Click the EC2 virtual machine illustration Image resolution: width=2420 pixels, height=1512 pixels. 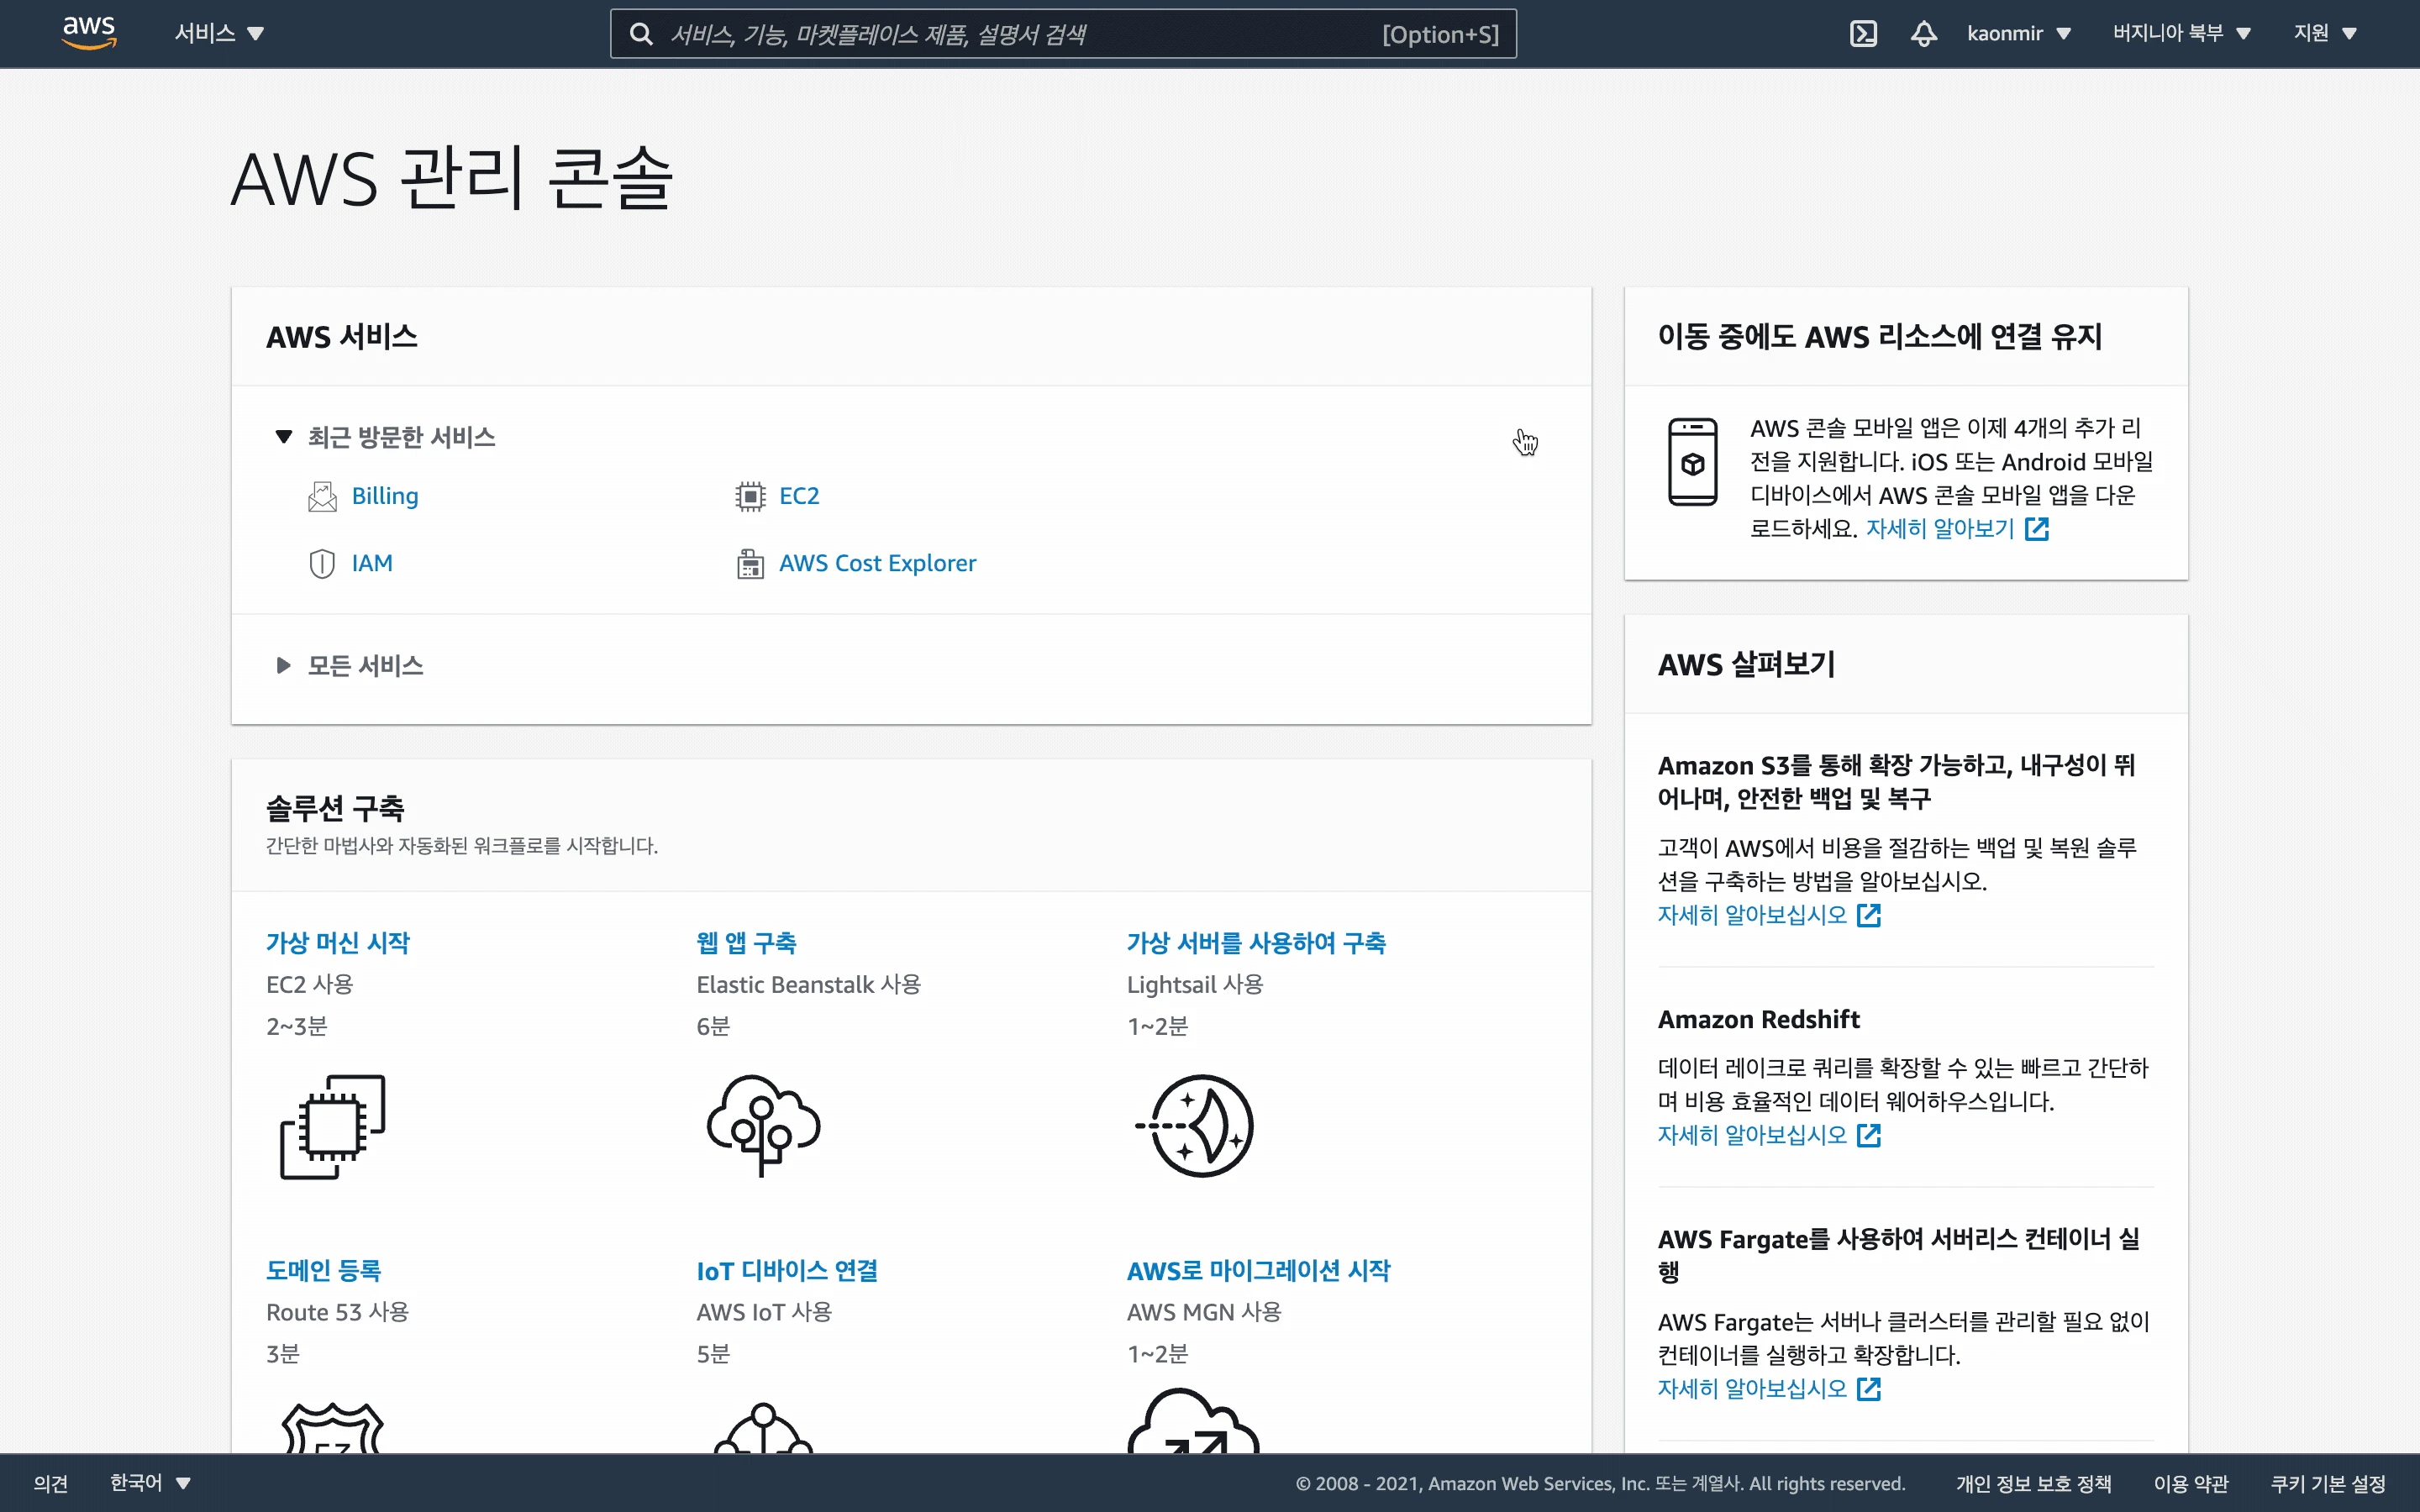(x=333, y=1127)
